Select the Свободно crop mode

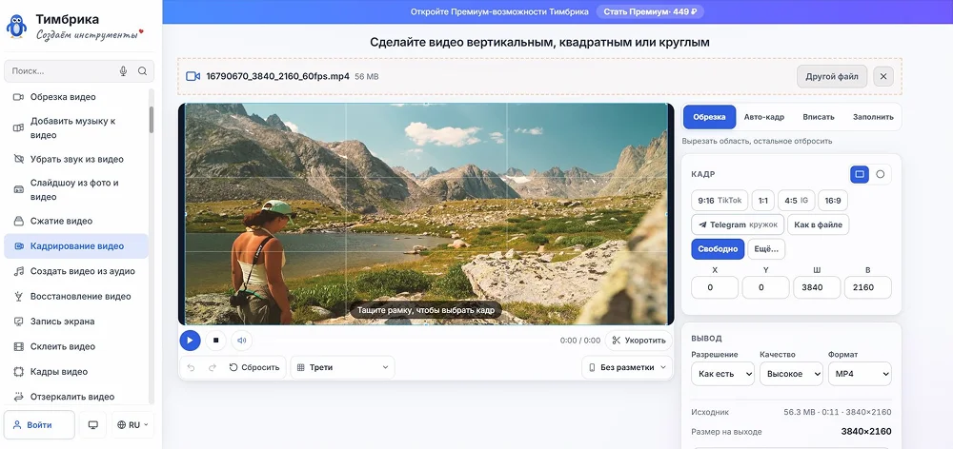click(x=718, y=249)
